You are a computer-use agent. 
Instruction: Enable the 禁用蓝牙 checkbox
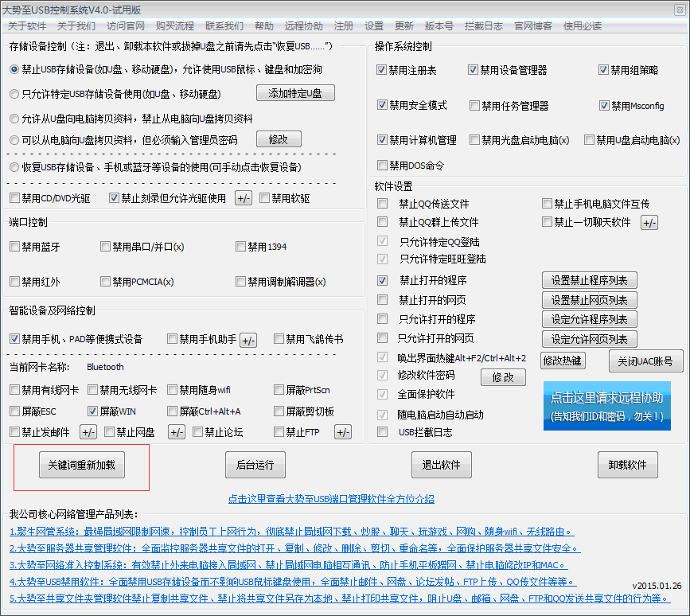tap(14, 247)
